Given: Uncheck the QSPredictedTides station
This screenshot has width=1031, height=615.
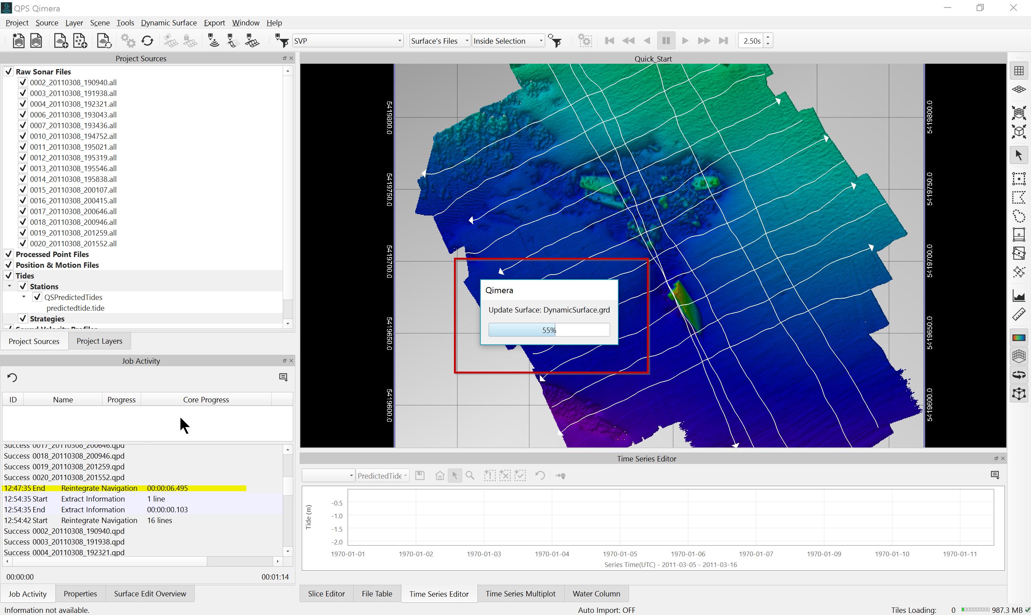Looking at the screenshot, I should coord(37,297).
